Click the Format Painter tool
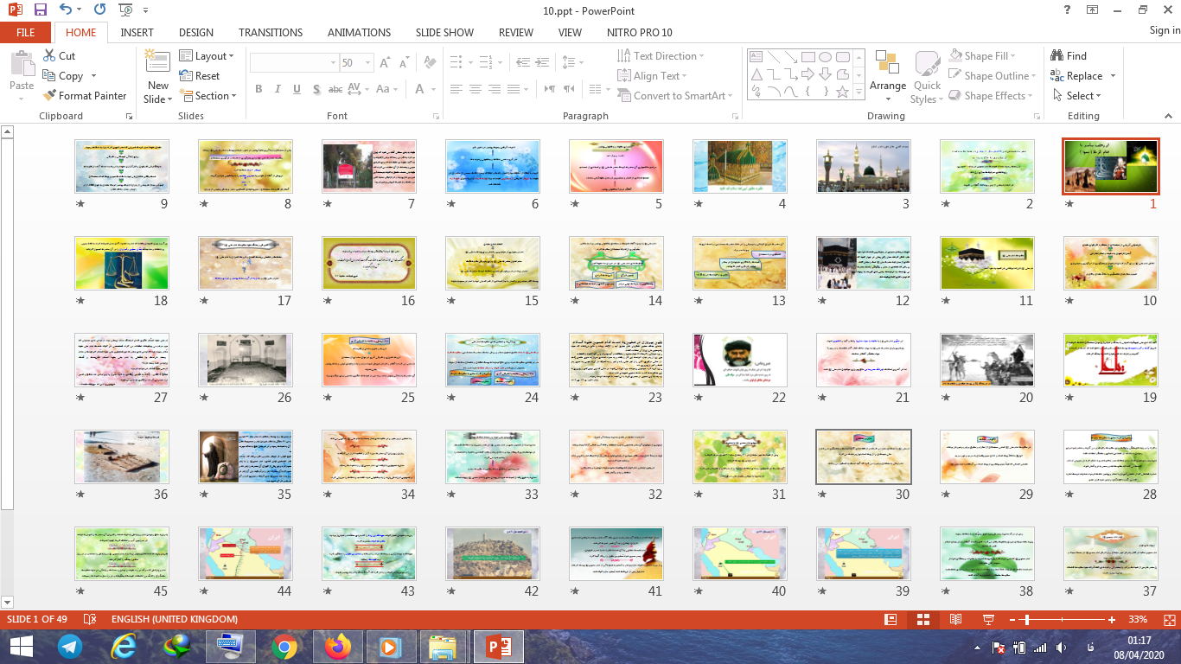 [84, 96]
